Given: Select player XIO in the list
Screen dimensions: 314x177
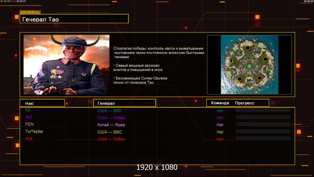Looking at the screenshot, I should 29,117.
